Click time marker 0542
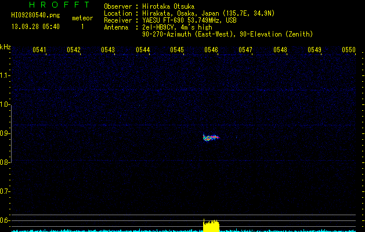This screenshot has width=365, height=232. (x=74, y=50)
